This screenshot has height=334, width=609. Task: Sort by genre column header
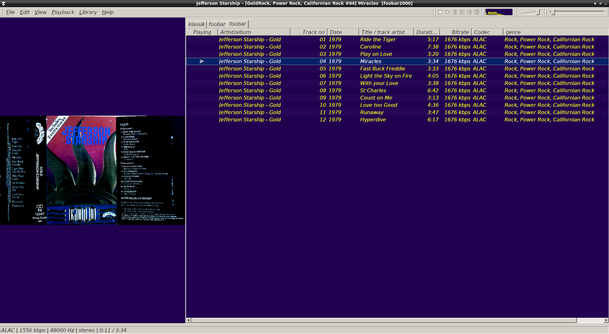[x=556, y=32]
